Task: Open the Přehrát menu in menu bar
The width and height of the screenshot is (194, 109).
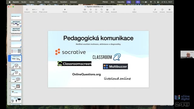Action: click(x=105, y=2)
